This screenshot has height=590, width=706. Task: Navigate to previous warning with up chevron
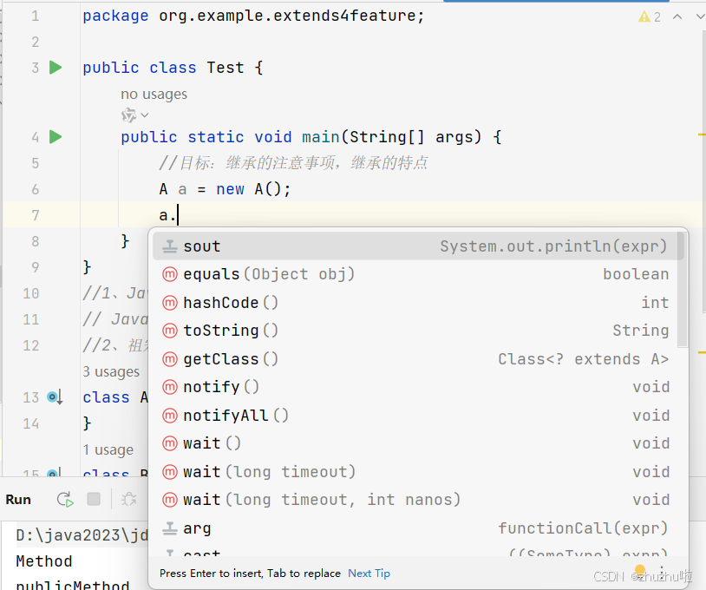(x=677, y=16)
